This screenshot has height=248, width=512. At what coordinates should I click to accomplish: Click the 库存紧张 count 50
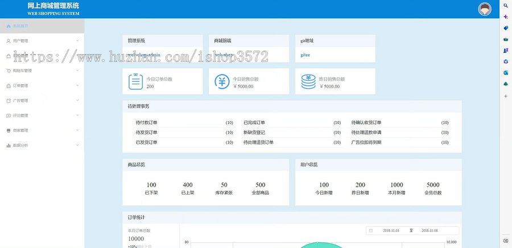coord(224,185)
